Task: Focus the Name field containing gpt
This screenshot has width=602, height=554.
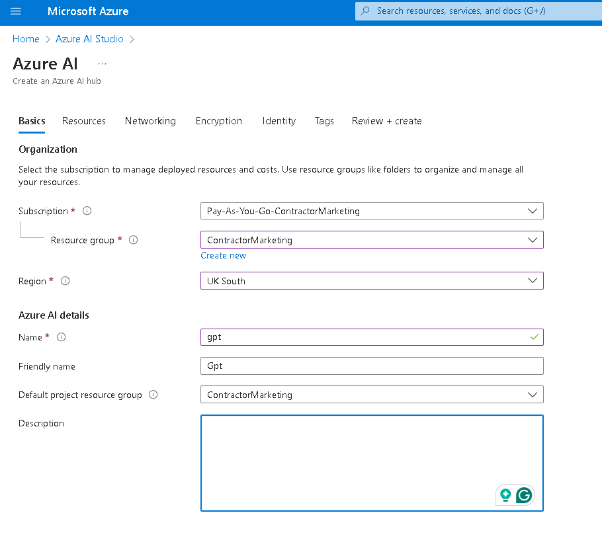Action: [372, 337]
